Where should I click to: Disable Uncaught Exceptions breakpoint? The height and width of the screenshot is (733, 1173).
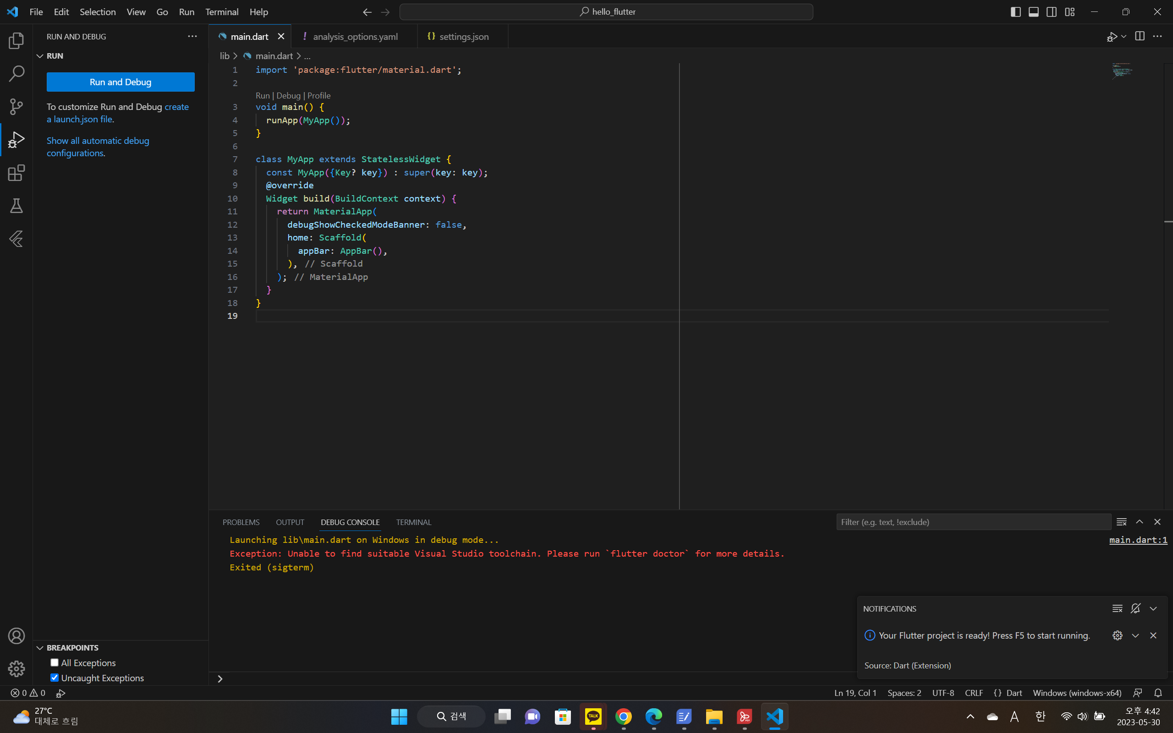coord(54,678)
